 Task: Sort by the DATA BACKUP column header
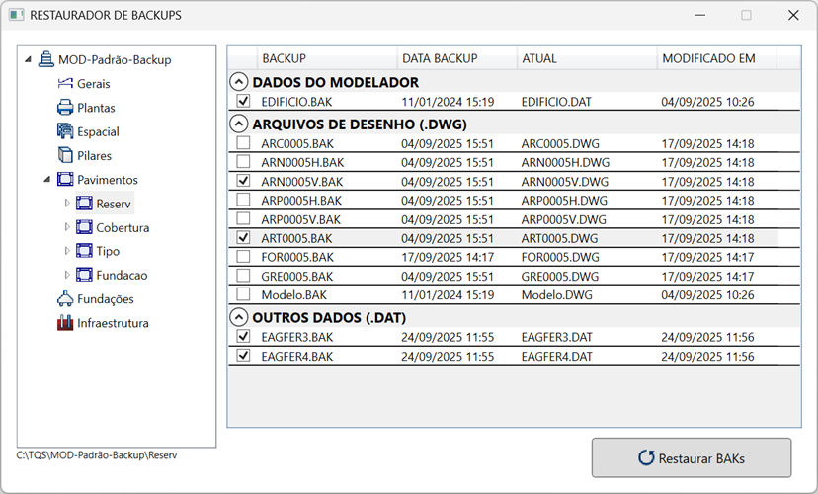click(x=440, y=58)
